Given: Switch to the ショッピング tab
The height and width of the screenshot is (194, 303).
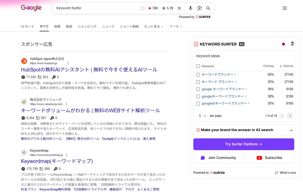Looking at the screenshot, I should point(87,26).
